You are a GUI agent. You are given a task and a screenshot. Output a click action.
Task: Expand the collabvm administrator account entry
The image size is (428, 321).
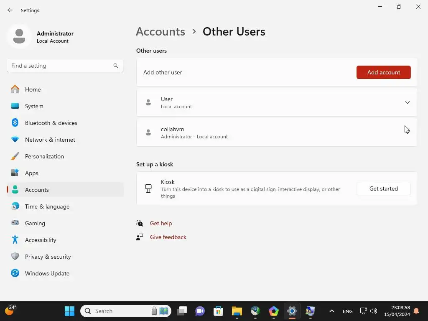click(x=277, y=132)
